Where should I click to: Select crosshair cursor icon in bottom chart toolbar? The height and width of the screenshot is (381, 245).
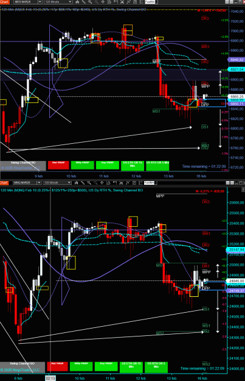click(102, 182)
